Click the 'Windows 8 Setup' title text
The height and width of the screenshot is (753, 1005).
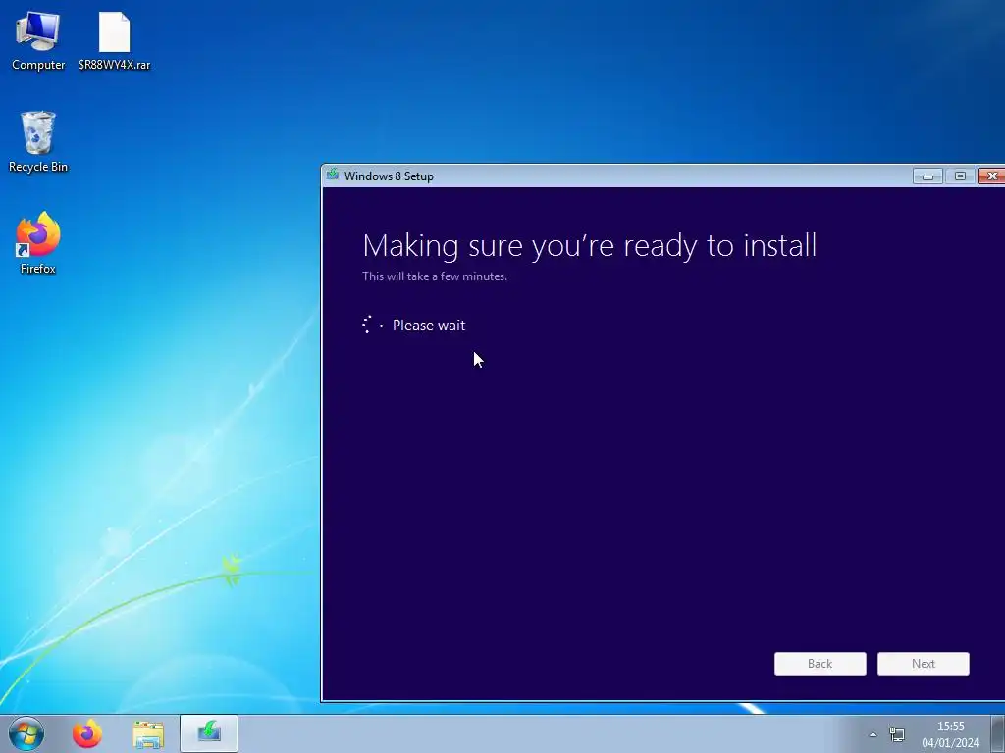tap(389, 176)
